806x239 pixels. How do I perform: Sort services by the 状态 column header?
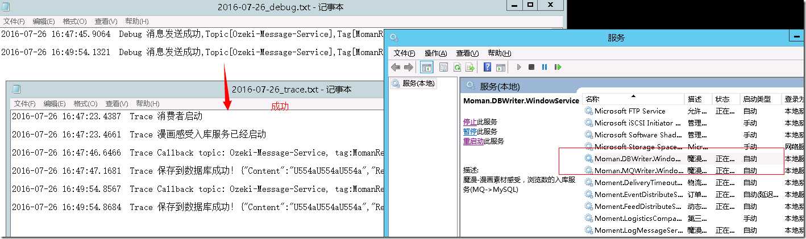click(x=722, y=99)
